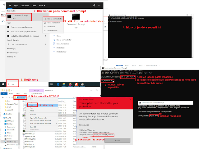Switch to the Web search tab

34,6
